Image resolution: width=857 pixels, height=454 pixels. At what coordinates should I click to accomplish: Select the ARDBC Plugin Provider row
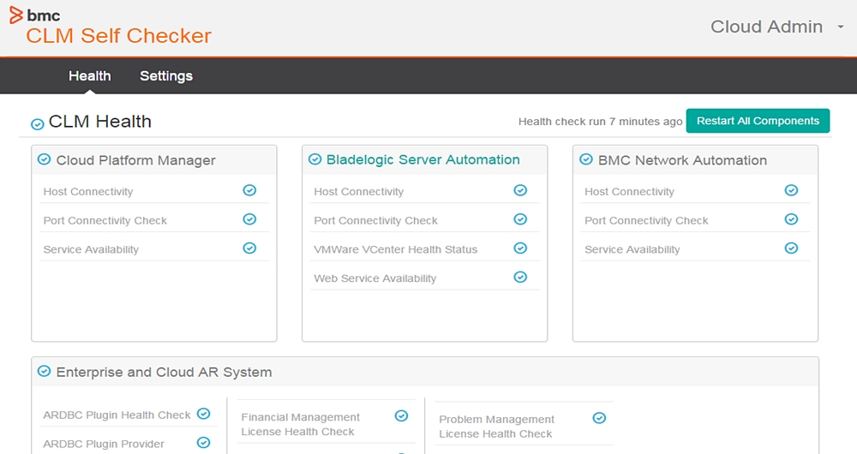point(104,444)
